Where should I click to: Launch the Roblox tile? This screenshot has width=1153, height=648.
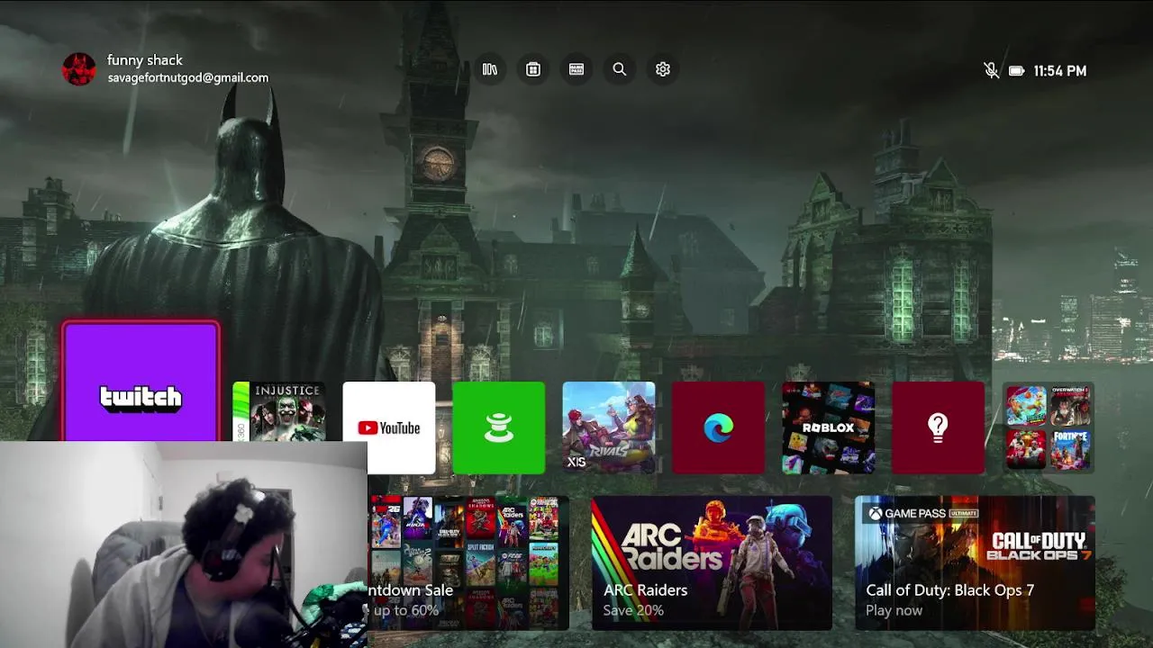click(829, 427)
